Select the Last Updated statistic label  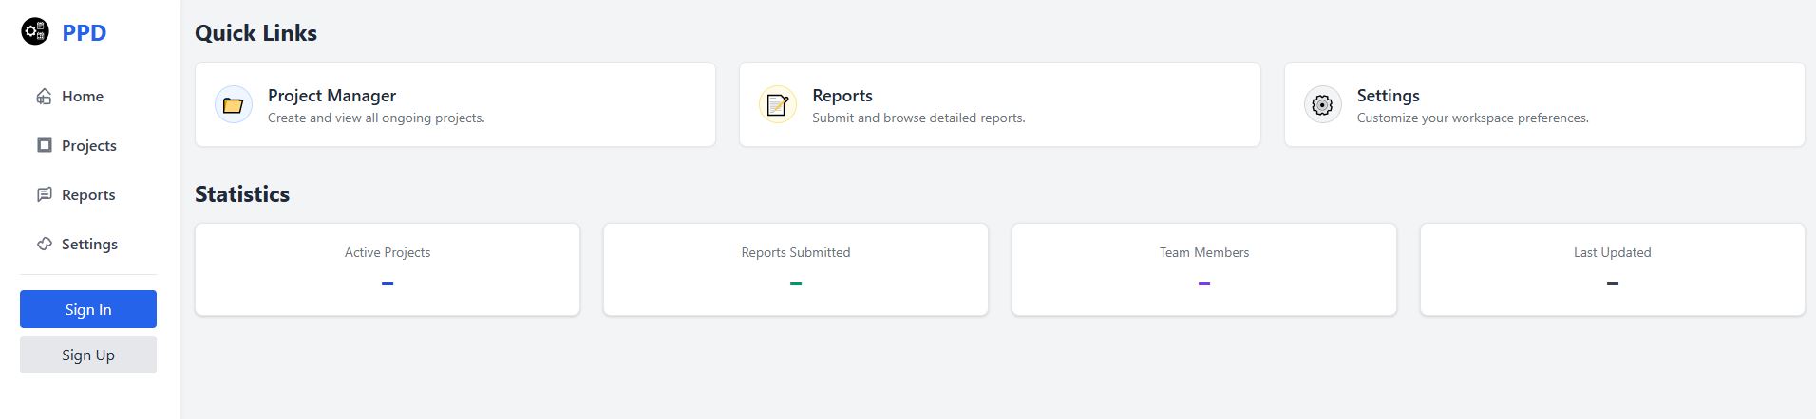pos(1613,252)
